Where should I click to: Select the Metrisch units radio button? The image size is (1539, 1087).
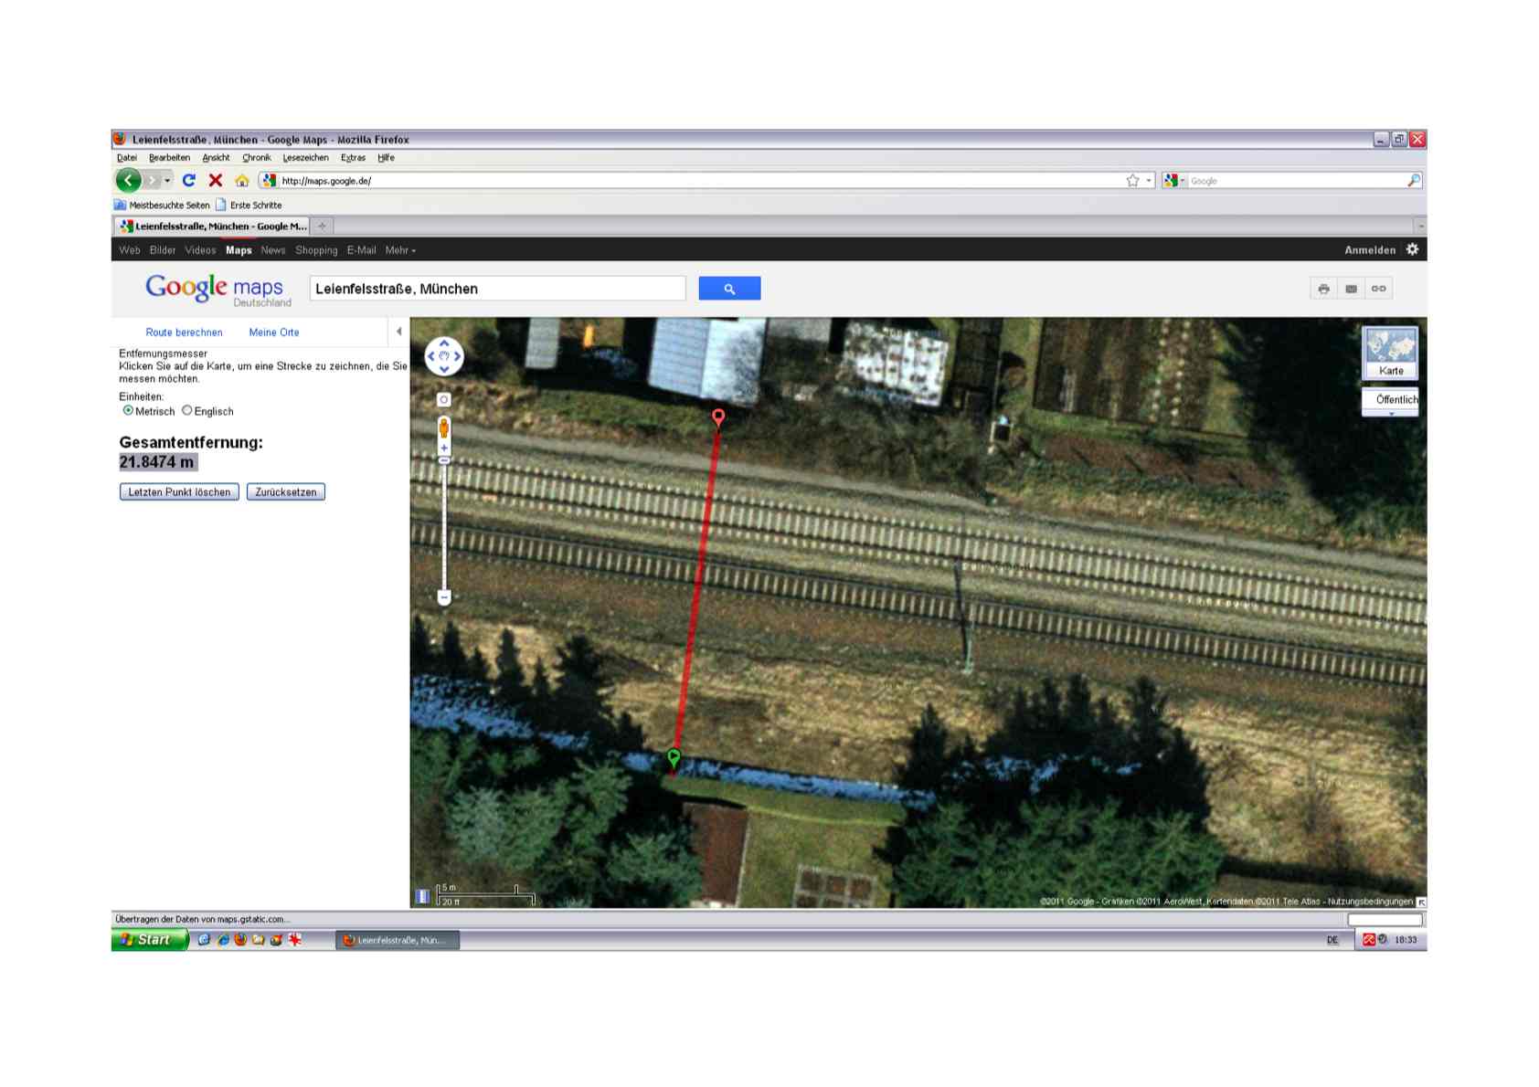[x=128, y=411]
